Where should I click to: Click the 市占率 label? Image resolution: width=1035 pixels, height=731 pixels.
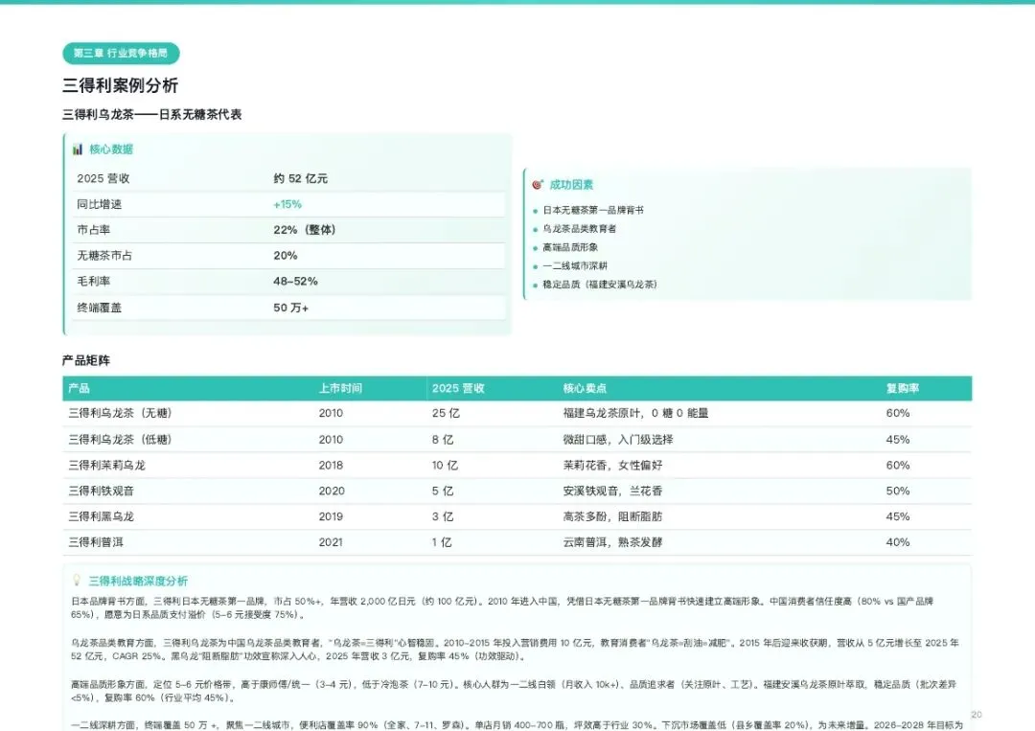point(94,230)
